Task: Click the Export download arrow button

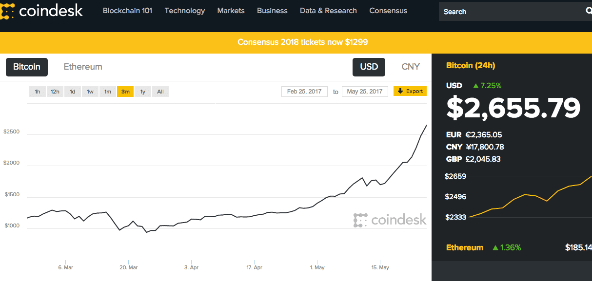Action: click(x=410, y=91)
